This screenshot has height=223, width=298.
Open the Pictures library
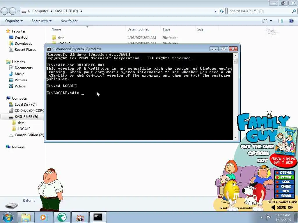21,80
